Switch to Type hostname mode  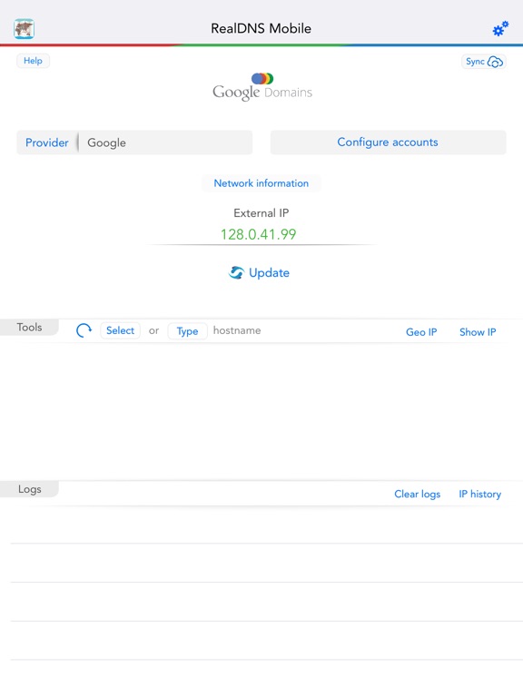coord(187,331)
